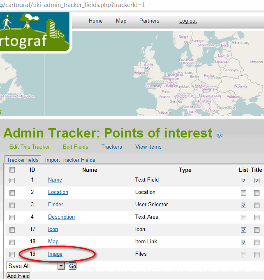
Task: Tick the select-all checkbox in the table header
Action: [x=12, y=170]
